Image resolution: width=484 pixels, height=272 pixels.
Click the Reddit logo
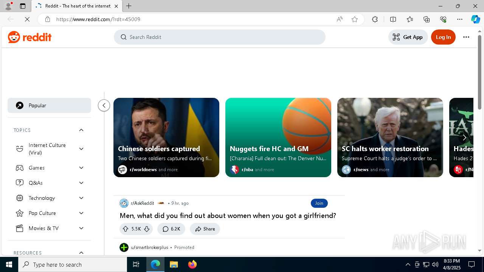click(29, 37)
